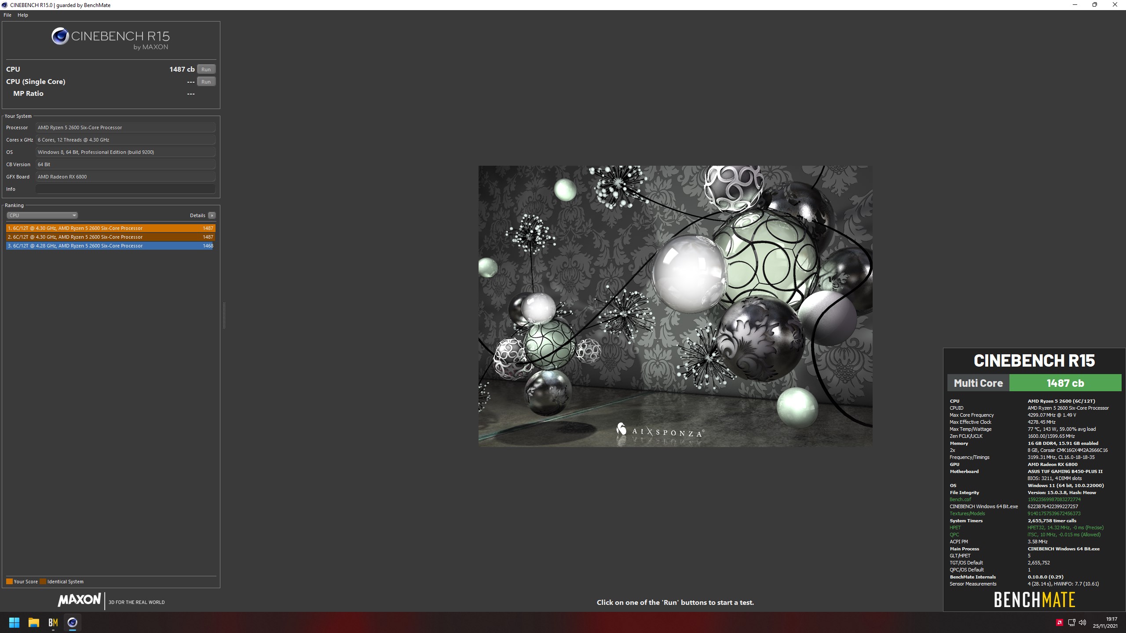Click the OS field showing Windows 8
Screen dimensions: 1126x633
click(x=125, y=152)
